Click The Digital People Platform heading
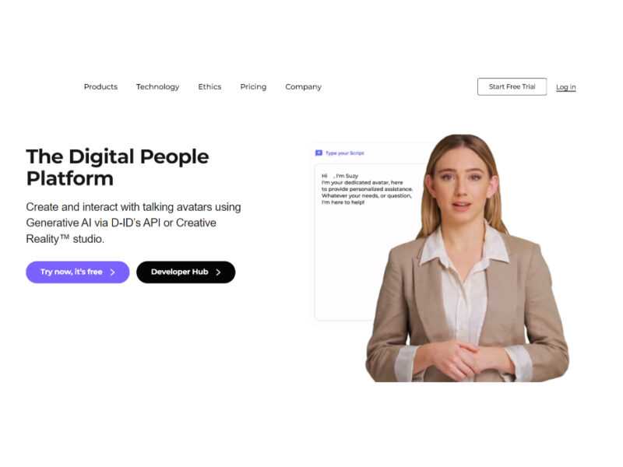The height and width of the screenshot is (467, 623). point(118,167)
